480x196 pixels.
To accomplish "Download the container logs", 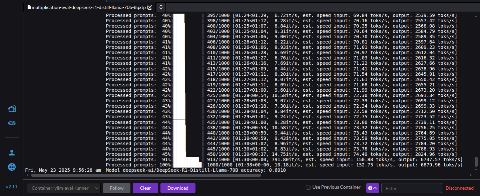I will pyautogui.click(x=178, y=188).
